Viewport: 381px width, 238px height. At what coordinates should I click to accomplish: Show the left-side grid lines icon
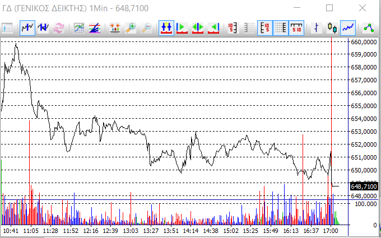pyautogui.click(x=249, y=28)
